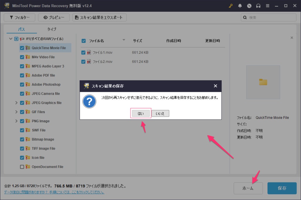Click the bootable media disc icon
This screenshot has height=200, width=301.
tap(249, 6)
